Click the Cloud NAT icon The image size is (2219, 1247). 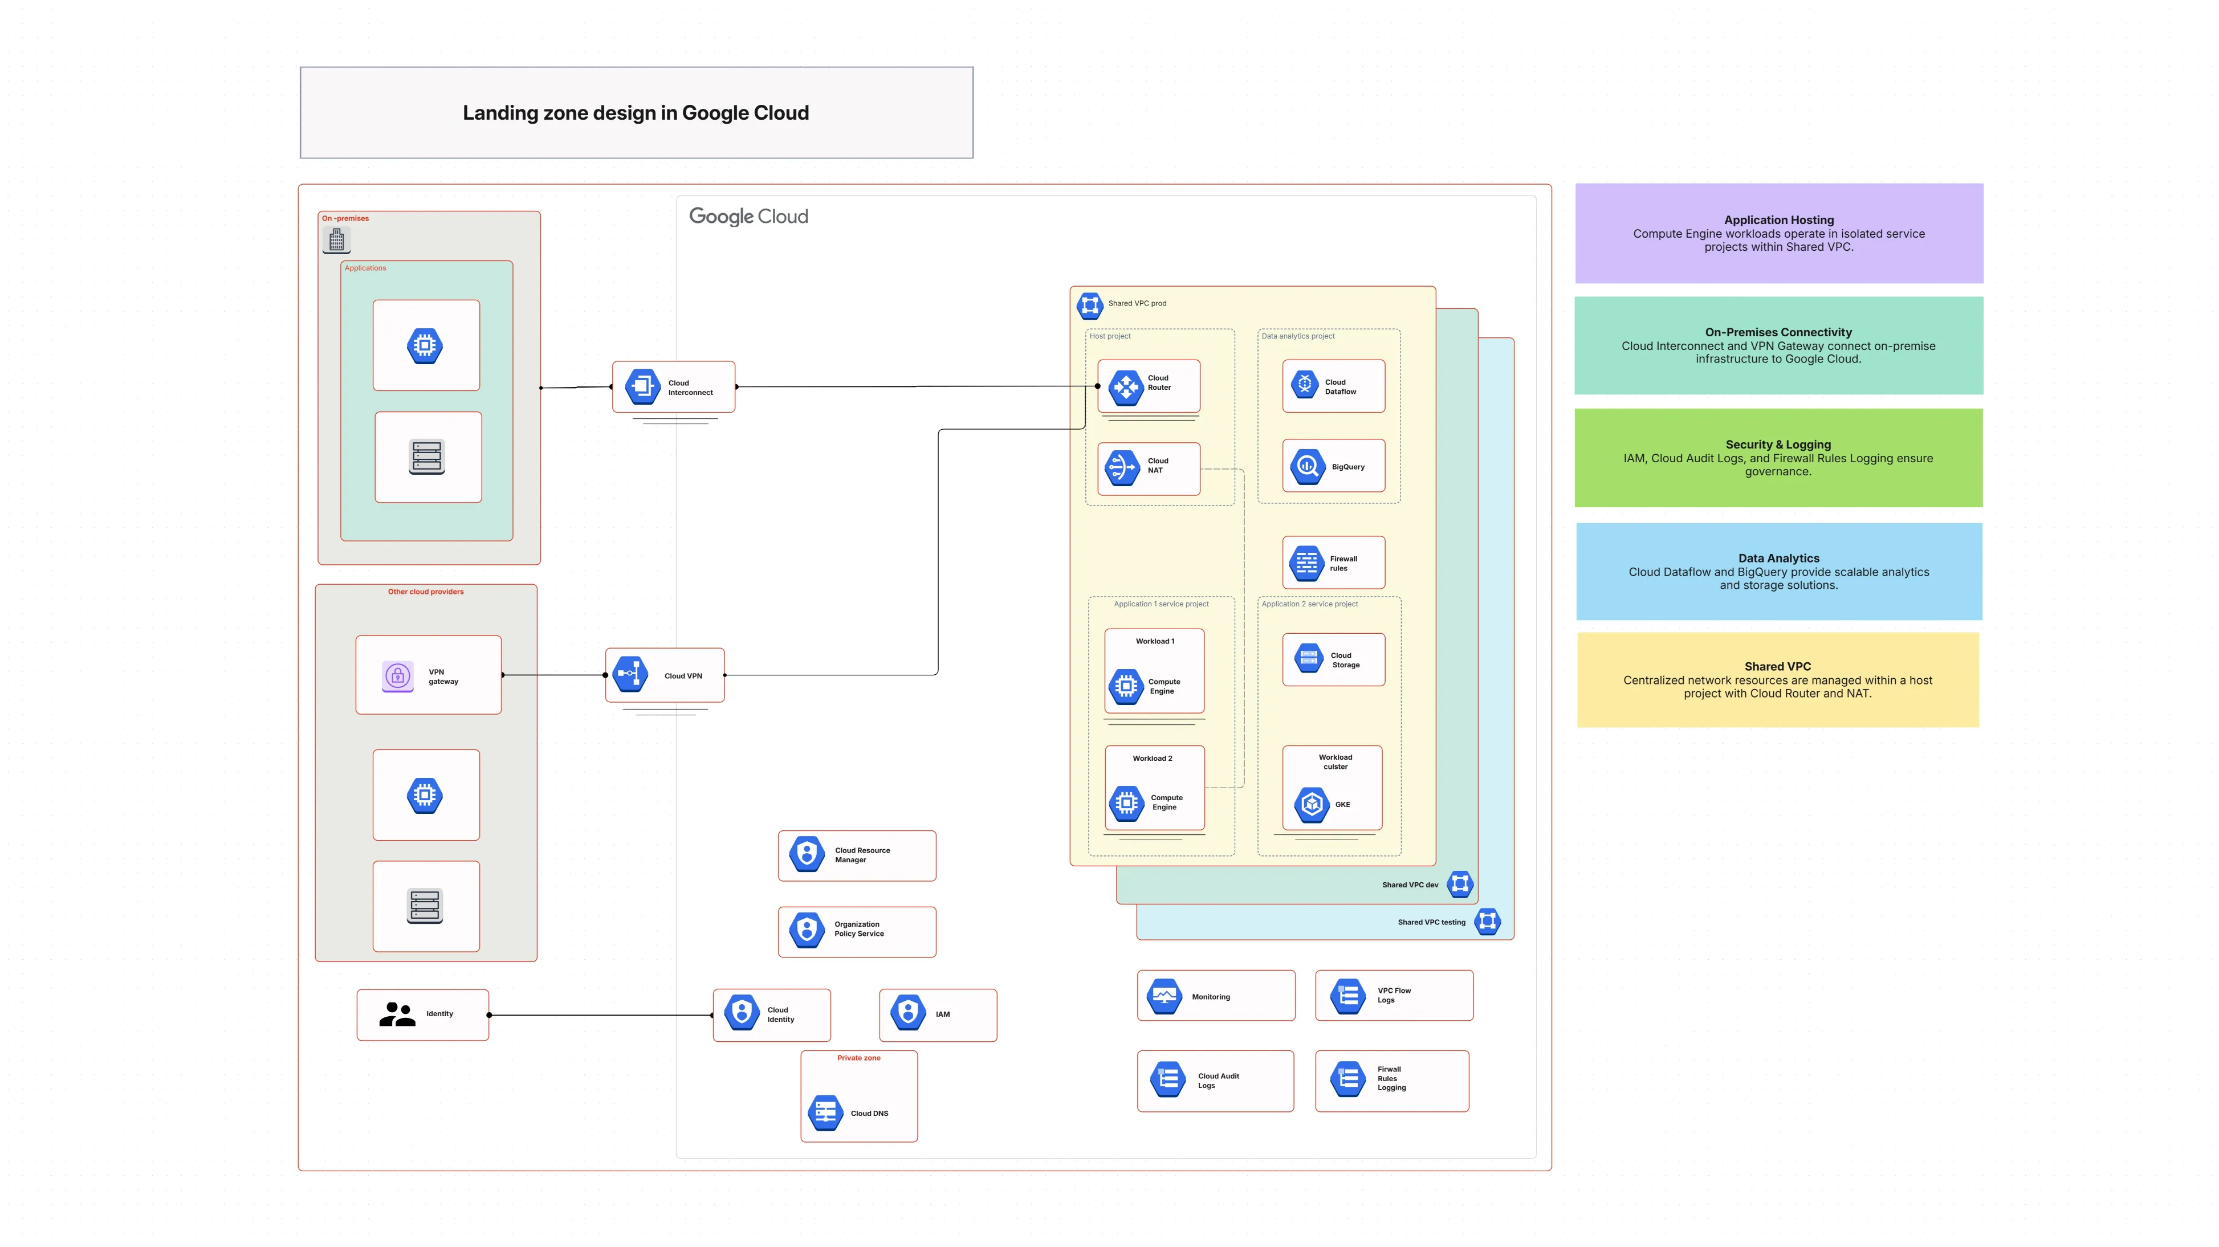(x=1125, y=468)
